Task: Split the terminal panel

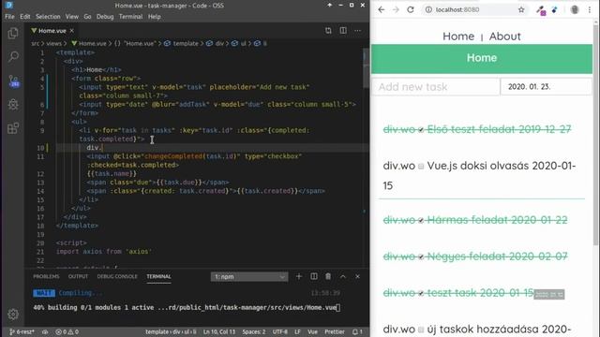Action: [x=314, y=276]
